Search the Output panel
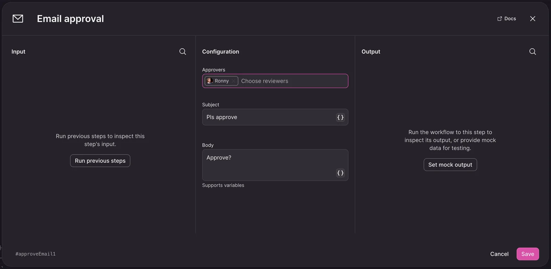This screenshot has width=551, height=269. (533, 52)
